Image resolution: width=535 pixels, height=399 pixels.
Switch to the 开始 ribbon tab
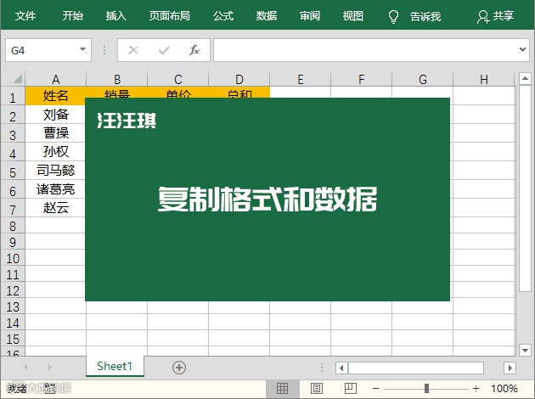[73, 15]
